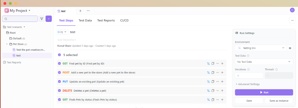This screenshot has width=298, height=108.
Task: Open more options for Update an existing pet
Action: point(218,82)
